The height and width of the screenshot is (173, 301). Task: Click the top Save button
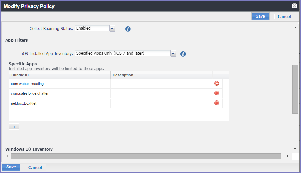(260, 16)
